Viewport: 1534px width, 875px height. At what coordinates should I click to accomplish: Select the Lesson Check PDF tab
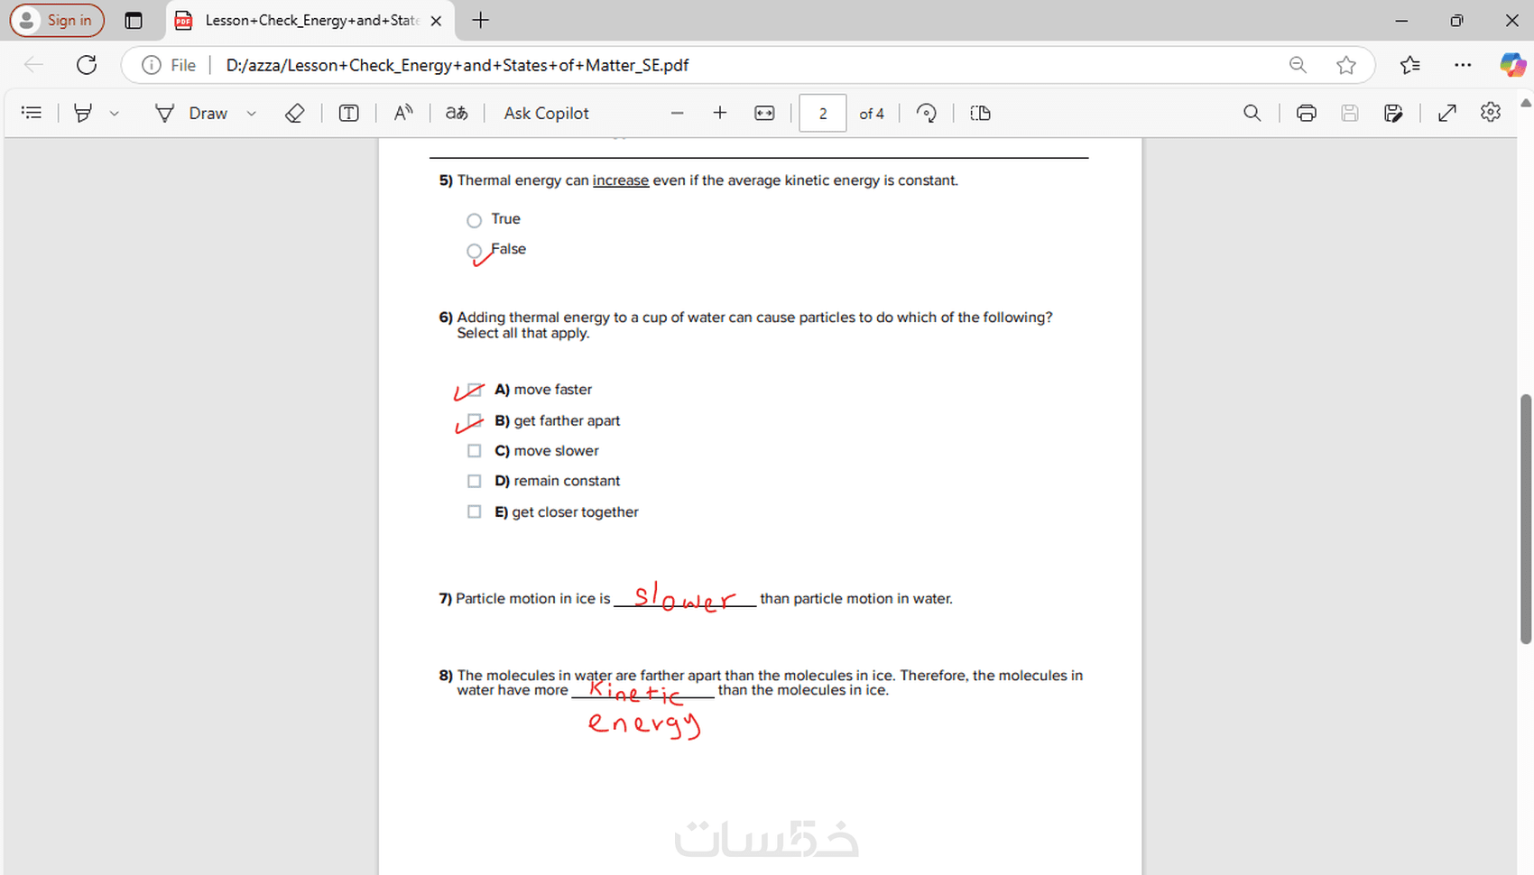pyautogui.click(x=309, y=20)
